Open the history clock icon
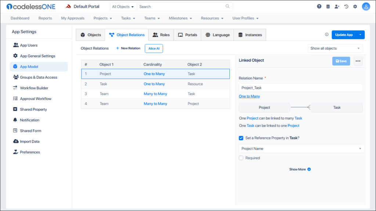This screenshot has height=211, width=376. 346,7
